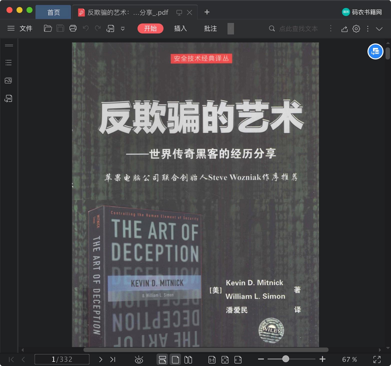Click the zoom slider handle

285,359
